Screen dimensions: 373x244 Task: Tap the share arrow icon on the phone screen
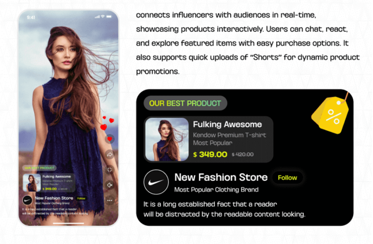(110, 155)
